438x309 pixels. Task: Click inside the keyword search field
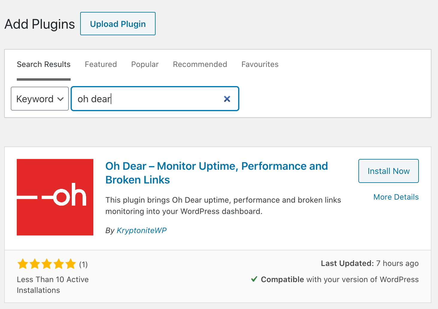[x=150, y=99]
